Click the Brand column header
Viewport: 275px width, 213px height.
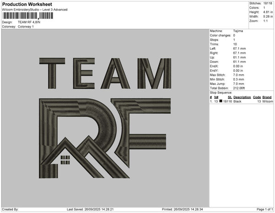coord(267,97)
